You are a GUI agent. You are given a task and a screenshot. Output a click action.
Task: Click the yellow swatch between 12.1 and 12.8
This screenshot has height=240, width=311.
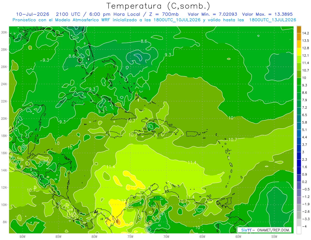tap(299, 52)
